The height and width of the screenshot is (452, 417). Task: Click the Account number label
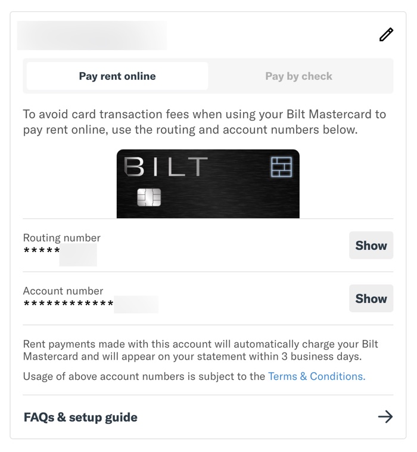(x=63, y=291)
